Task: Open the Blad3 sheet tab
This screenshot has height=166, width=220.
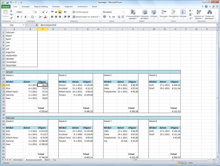Action: pyautogui.click(x=47, y=160)
